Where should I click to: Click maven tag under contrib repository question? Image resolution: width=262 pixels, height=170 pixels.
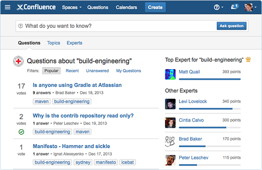[83, 131]
